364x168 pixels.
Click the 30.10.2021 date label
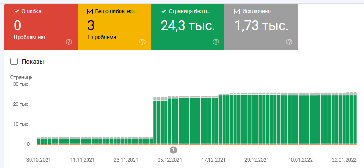coord(38,160)
